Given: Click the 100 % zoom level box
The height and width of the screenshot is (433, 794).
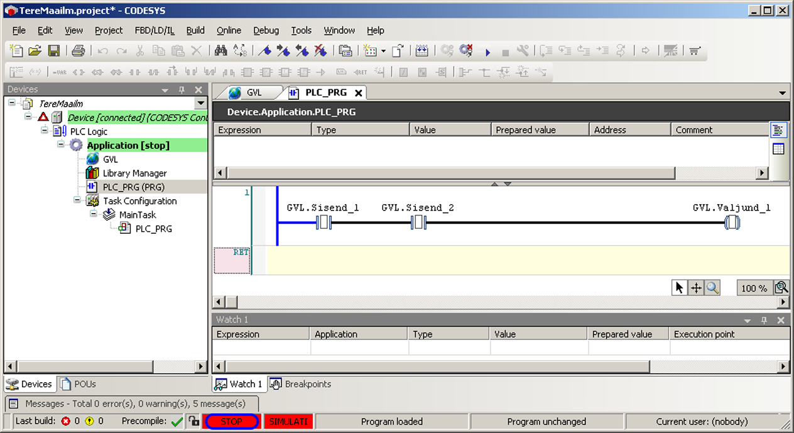Looking at the screenshot, I should pos(754,288).
